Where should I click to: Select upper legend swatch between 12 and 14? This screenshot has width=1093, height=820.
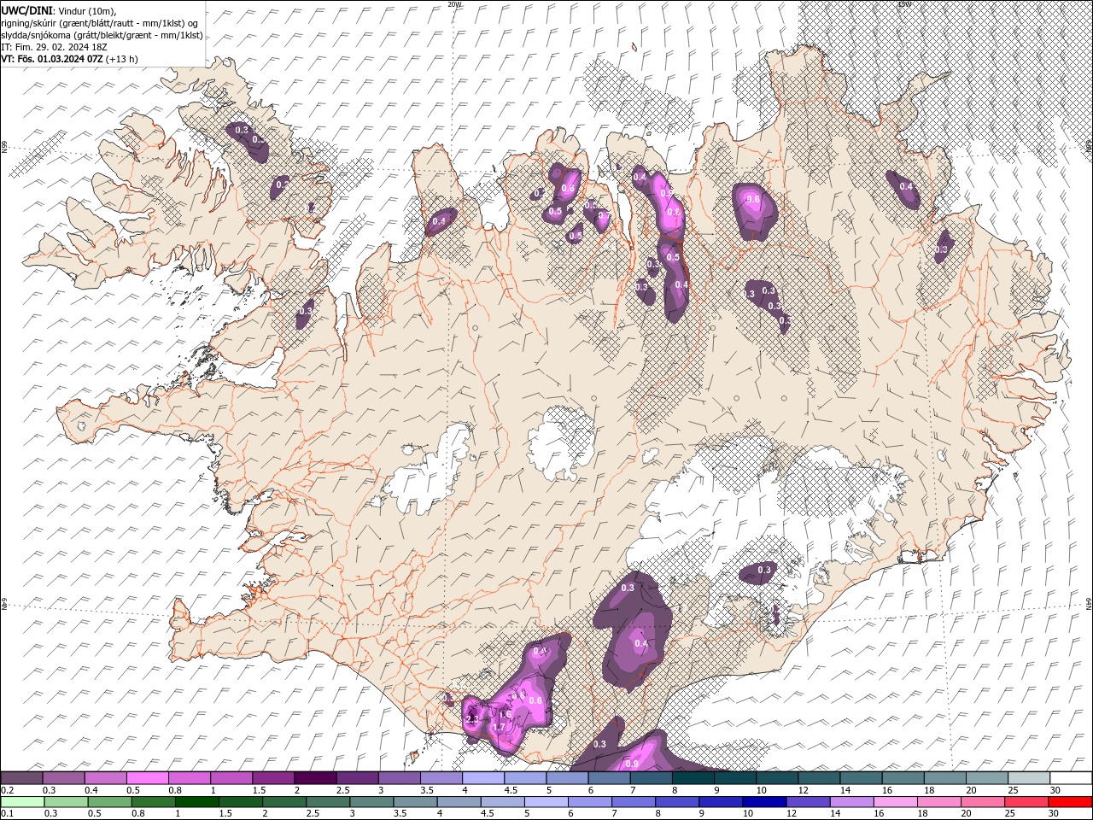pos(818,778)
